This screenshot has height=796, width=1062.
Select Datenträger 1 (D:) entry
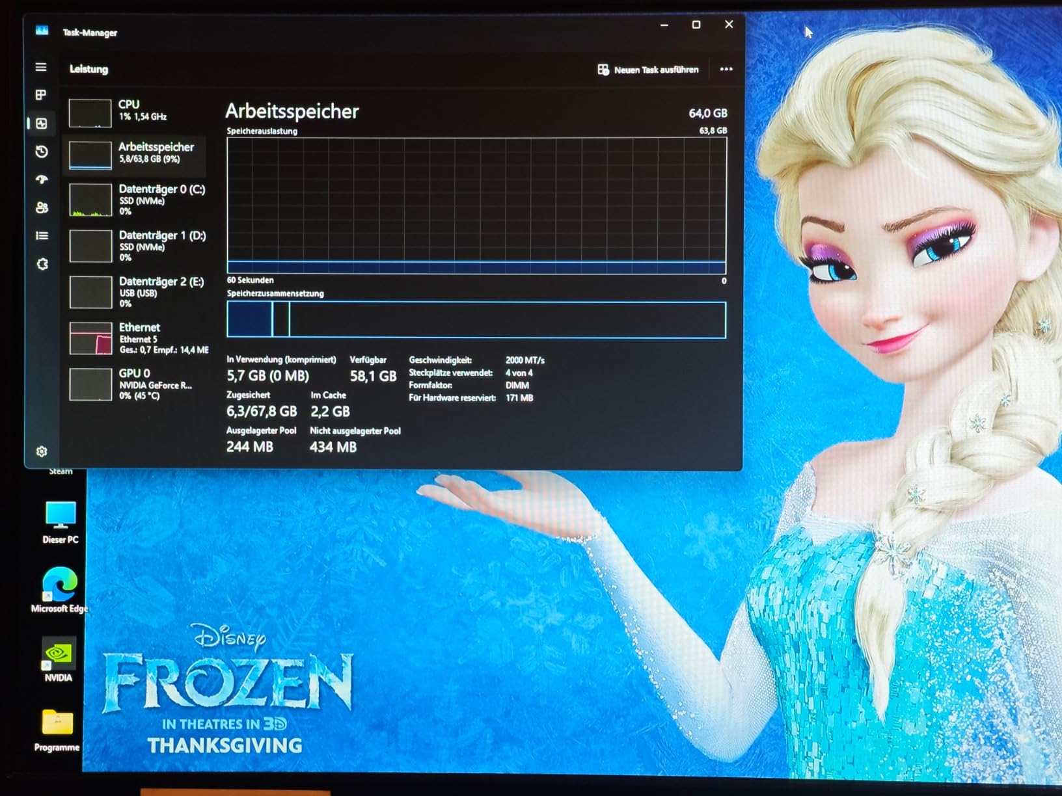click(137, 246)
